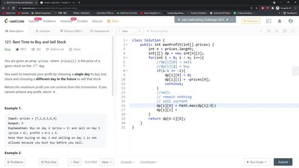The width and height of the screenshot is (299, 168).
Task: Collapse code fold at line 2
Action: [x=127, y=45]
